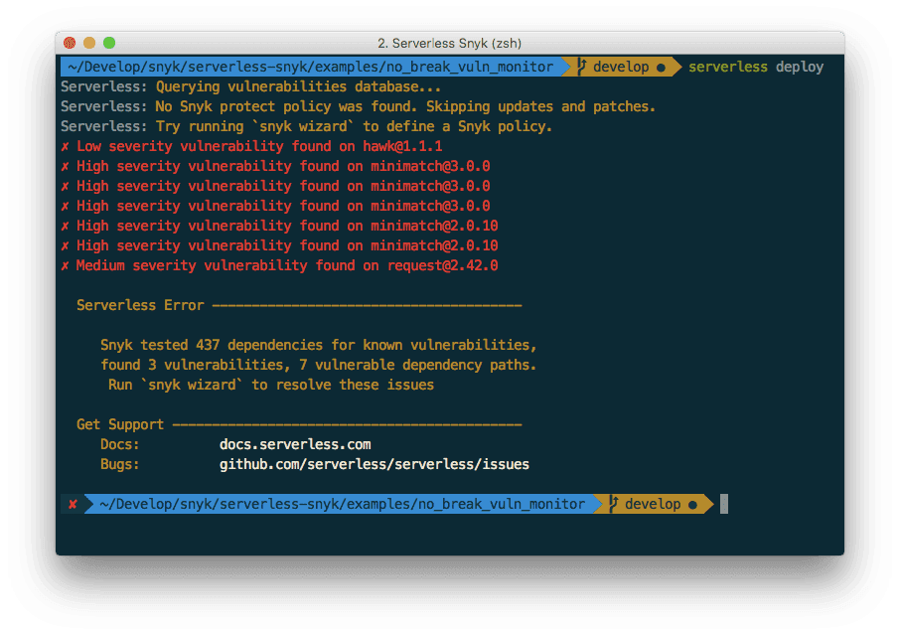Click the 'develop' branch name in the top prompt

[x=621, y=68]
